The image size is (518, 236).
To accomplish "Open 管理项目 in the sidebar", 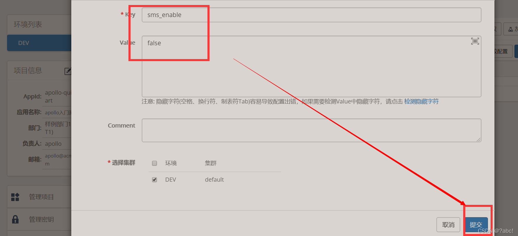I will 41,197.
